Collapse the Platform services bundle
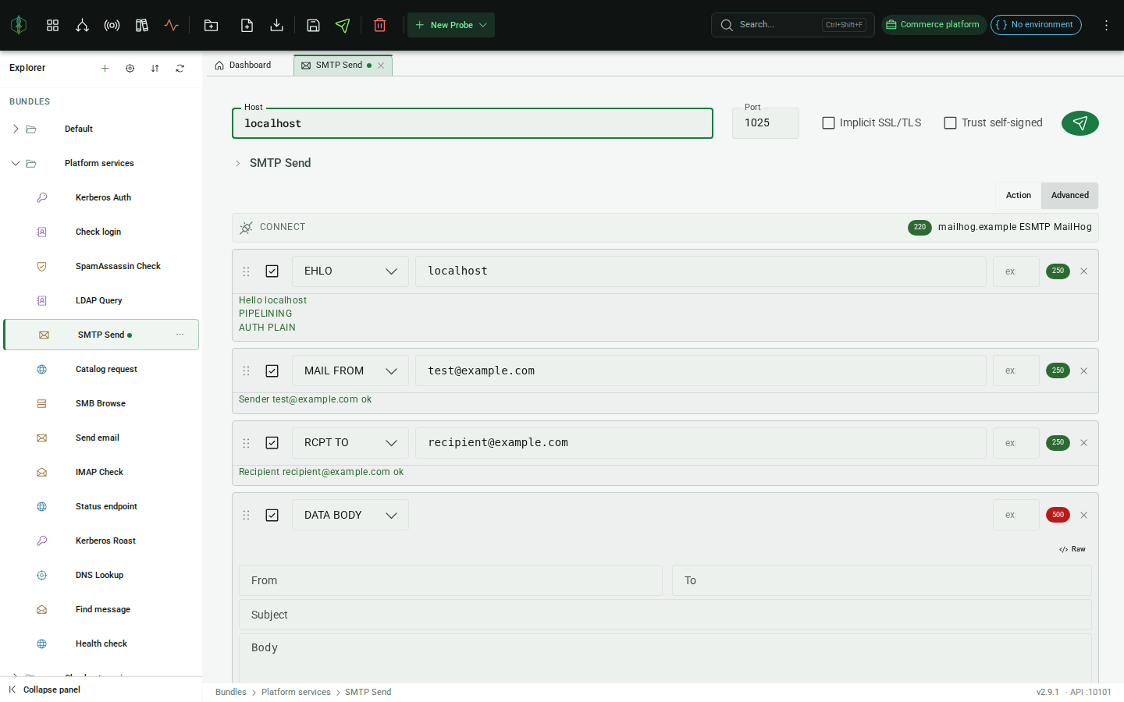This screenshot has height=702, width=1124. tap(16, 163)
